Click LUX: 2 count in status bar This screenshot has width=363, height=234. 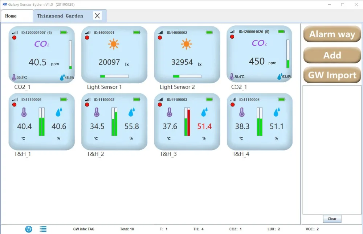pyautogui.click(x=274, y=229)
